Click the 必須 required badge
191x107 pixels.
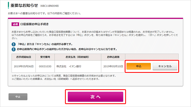pos(15,24)
